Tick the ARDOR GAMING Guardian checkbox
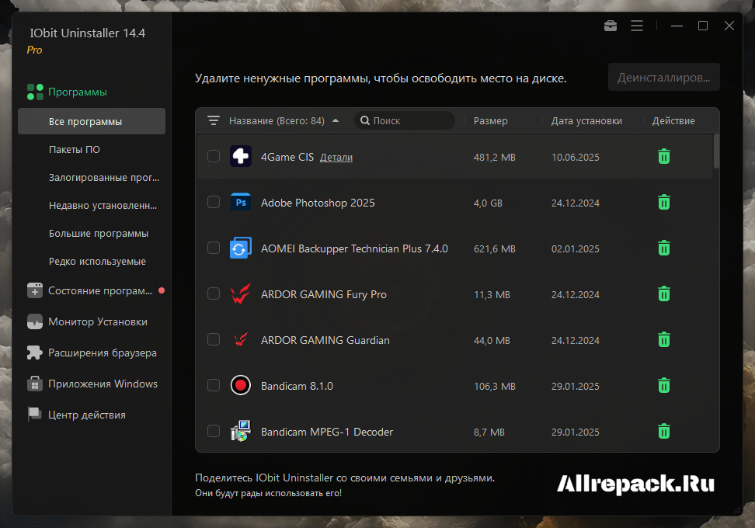 214,339
